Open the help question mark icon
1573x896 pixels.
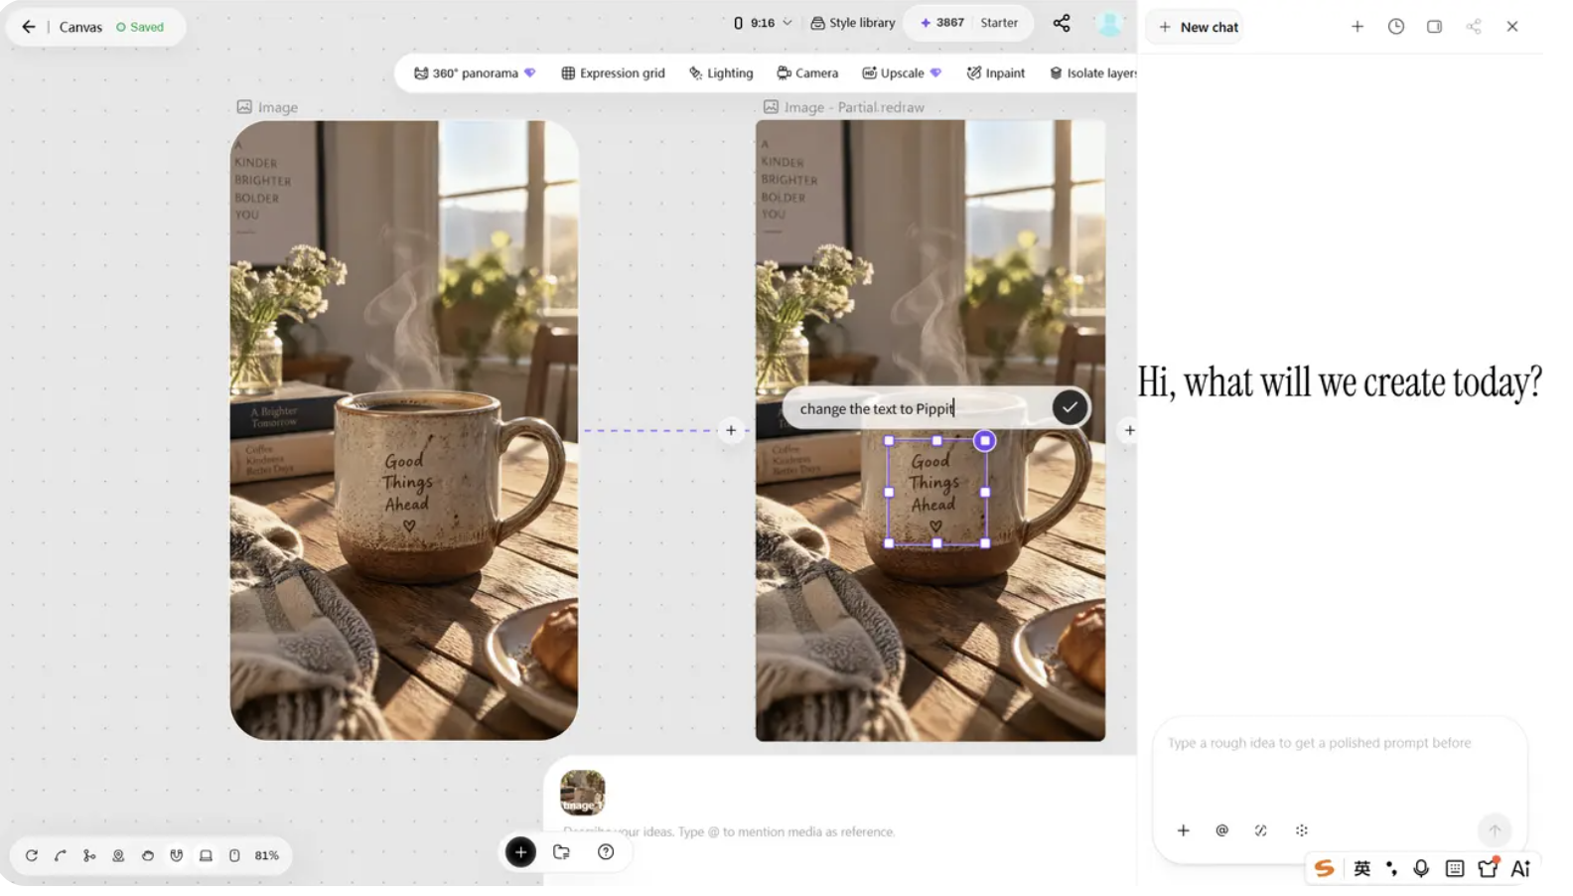(606, 852)
